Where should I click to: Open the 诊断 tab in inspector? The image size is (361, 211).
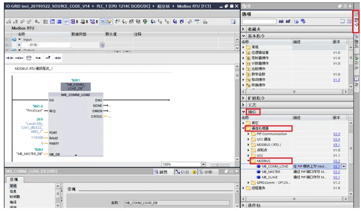(x=206, y=172)
